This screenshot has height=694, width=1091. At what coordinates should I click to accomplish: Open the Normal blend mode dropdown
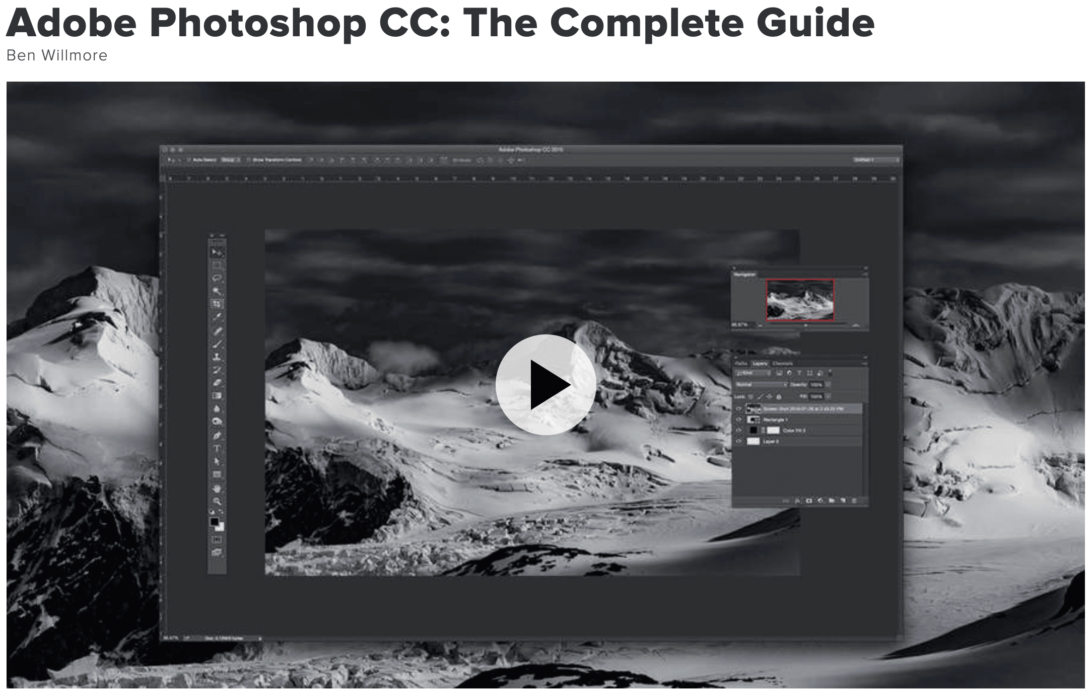coord(761,385)
